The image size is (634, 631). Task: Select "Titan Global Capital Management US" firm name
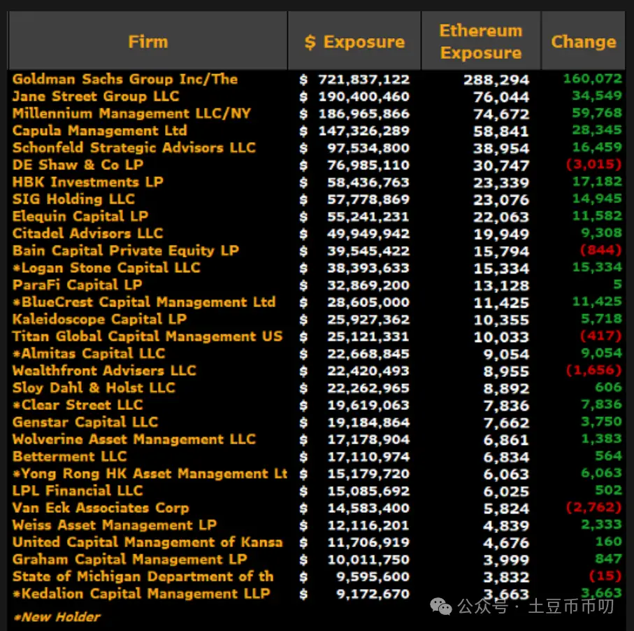coord(147,336)
